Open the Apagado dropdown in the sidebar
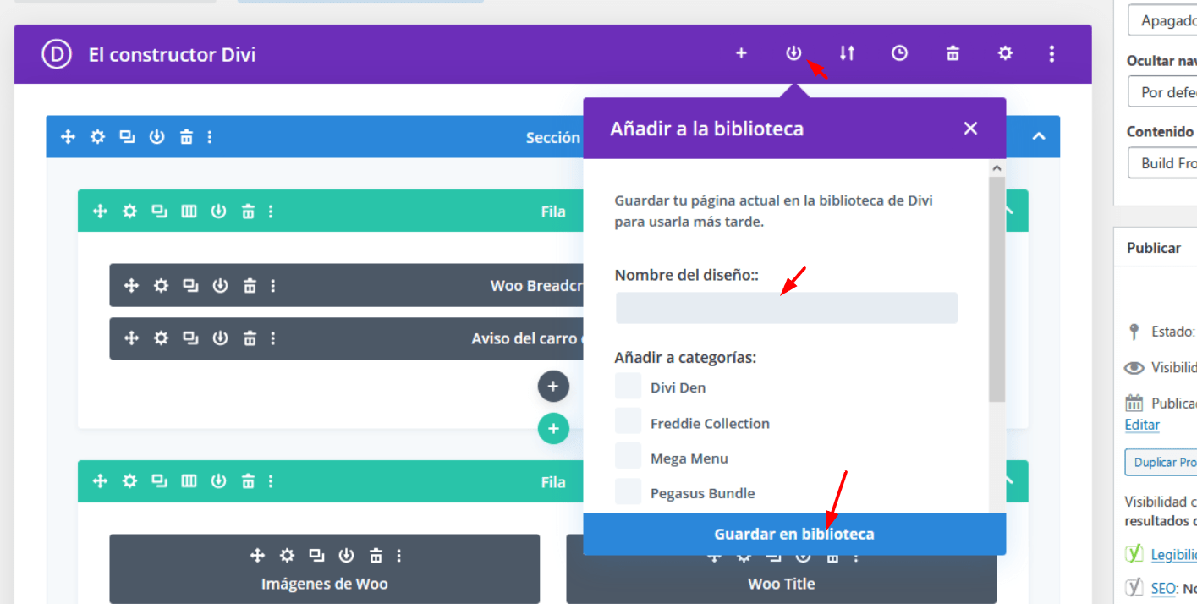 (1162, 20)
